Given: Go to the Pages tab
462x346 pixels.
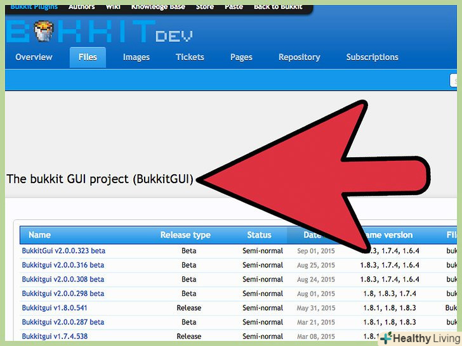Looking at the screenshot, I should (241, 58).
